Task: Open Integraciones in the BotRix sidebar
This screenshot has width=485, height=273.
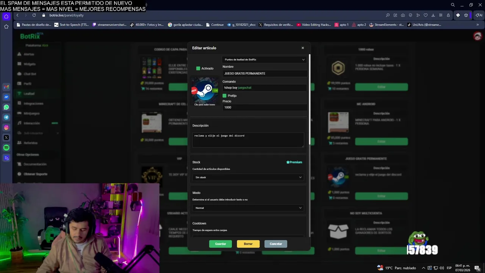Action: pyautogui.click(x=33, y=104)
